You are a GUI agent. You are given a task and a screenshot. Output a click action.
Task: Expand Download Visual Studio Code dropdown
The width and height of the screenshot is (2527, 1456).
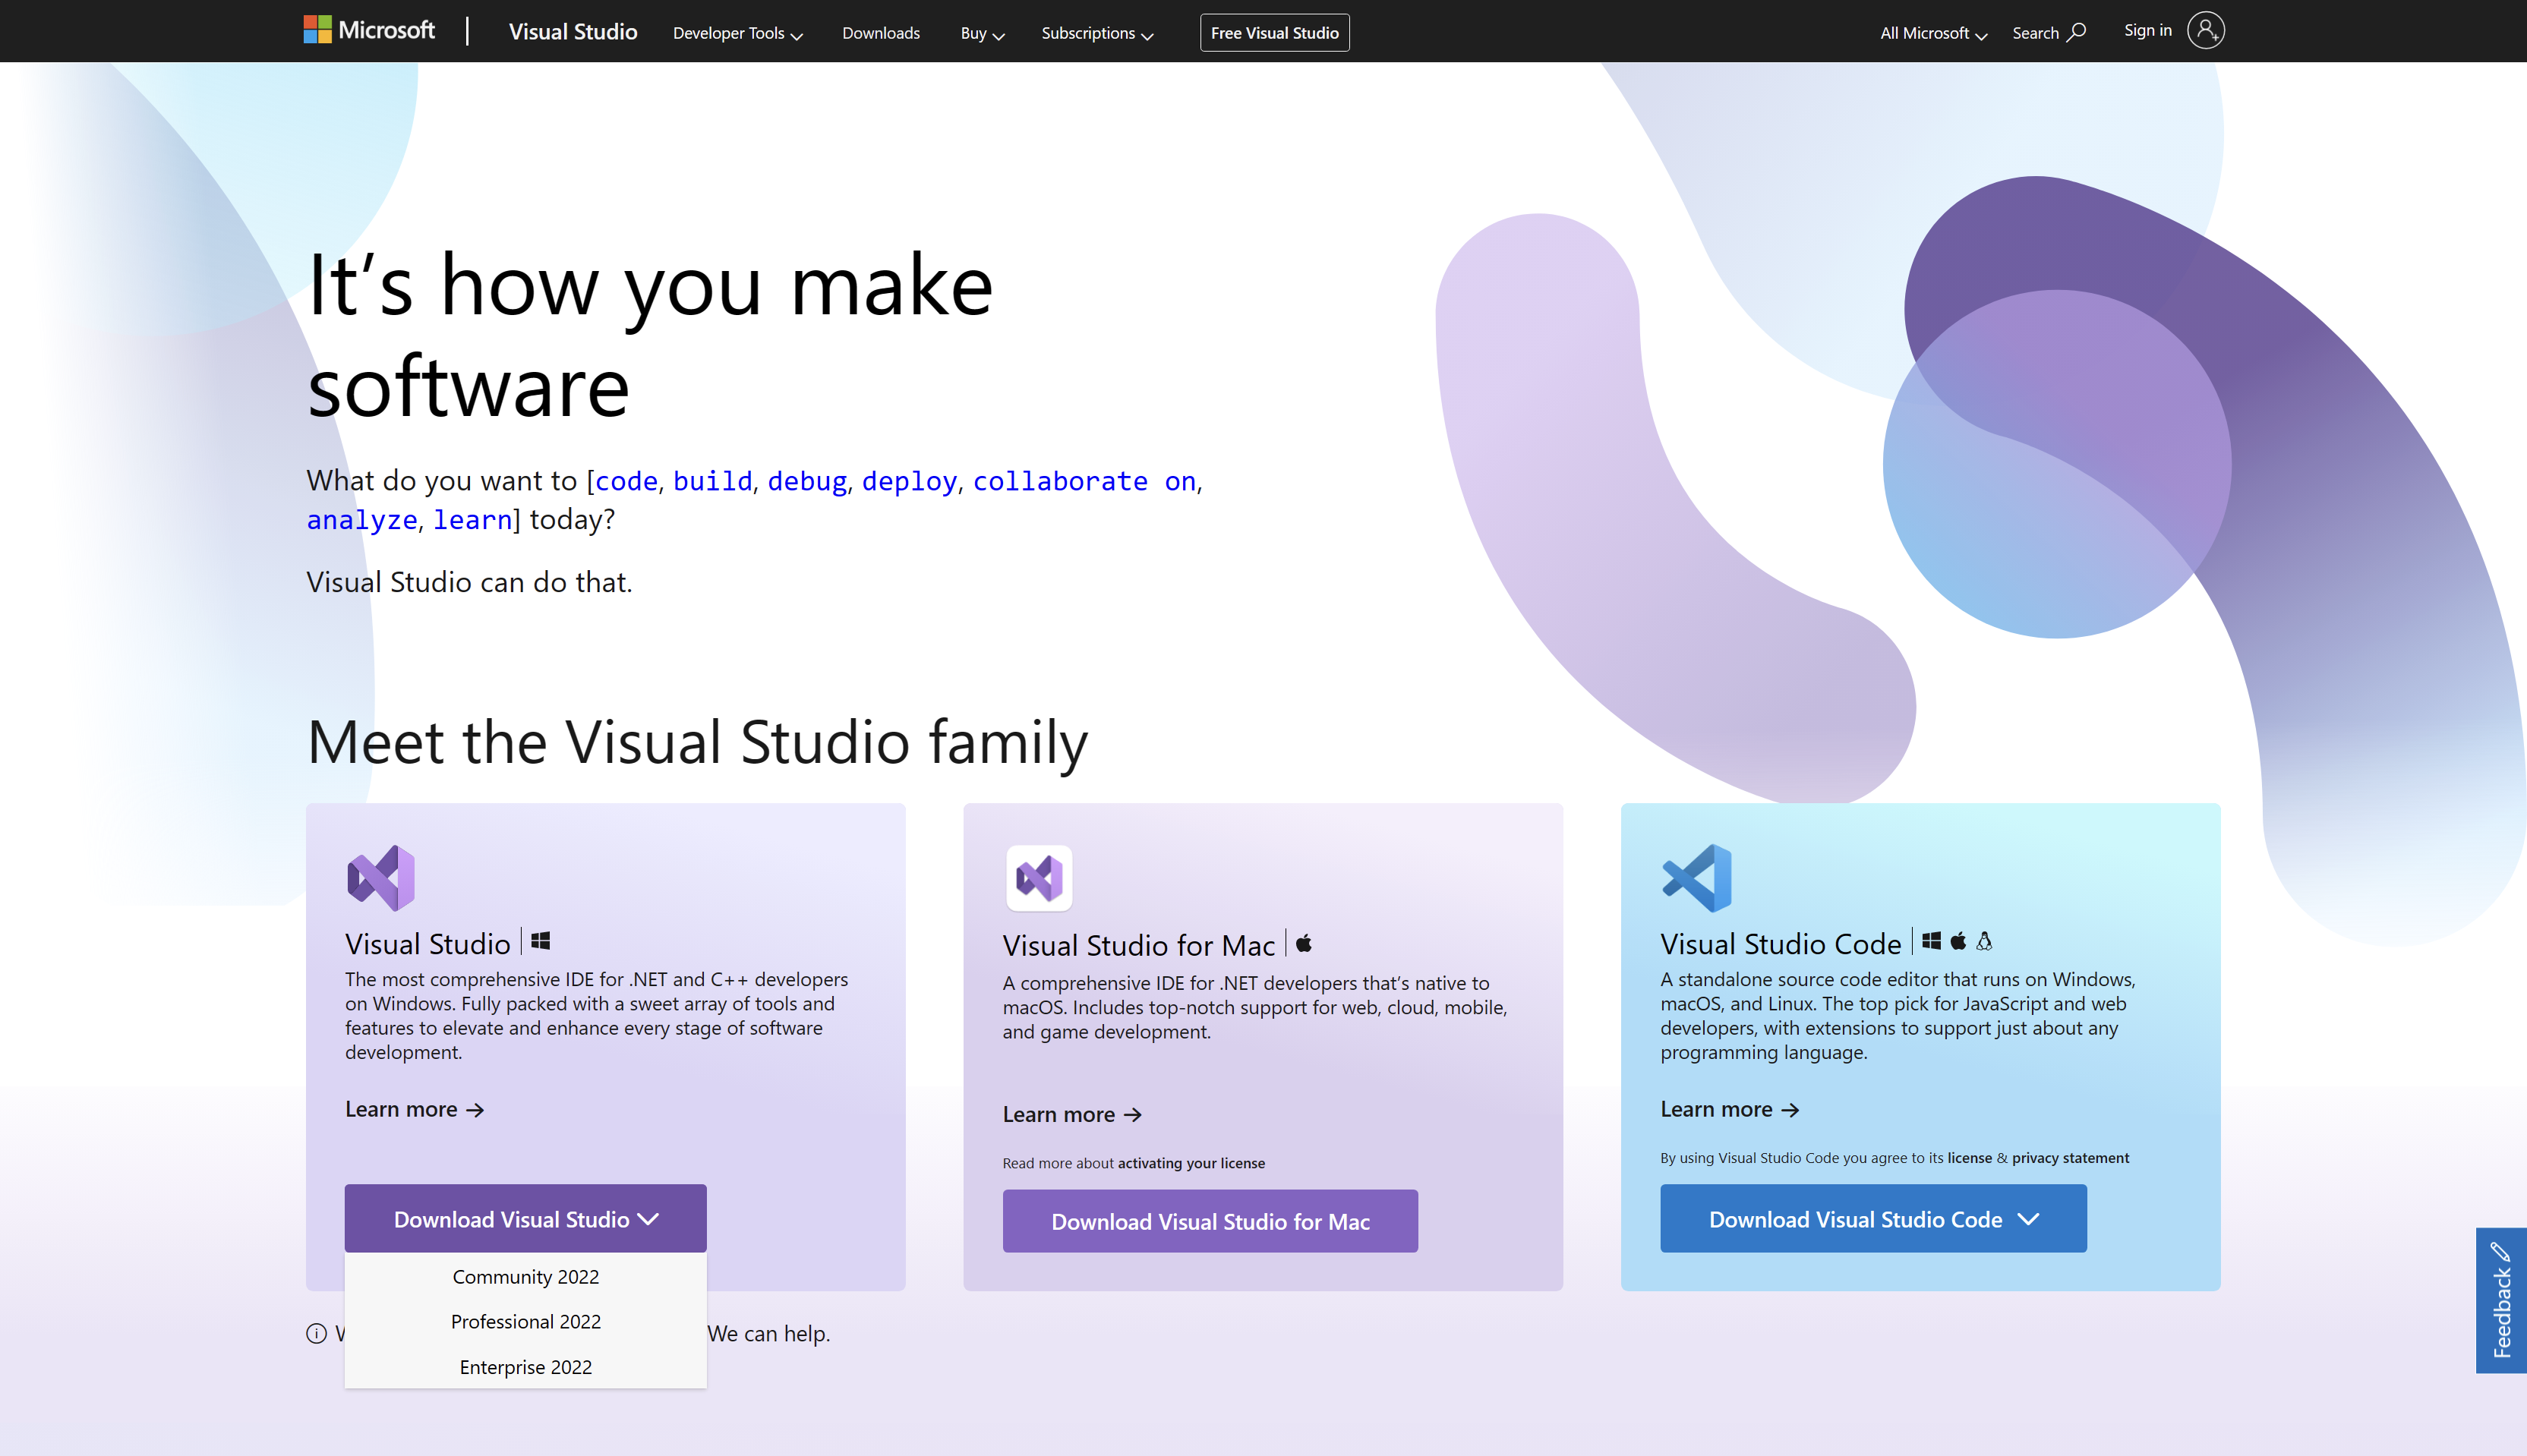tap(1873, 1219)
